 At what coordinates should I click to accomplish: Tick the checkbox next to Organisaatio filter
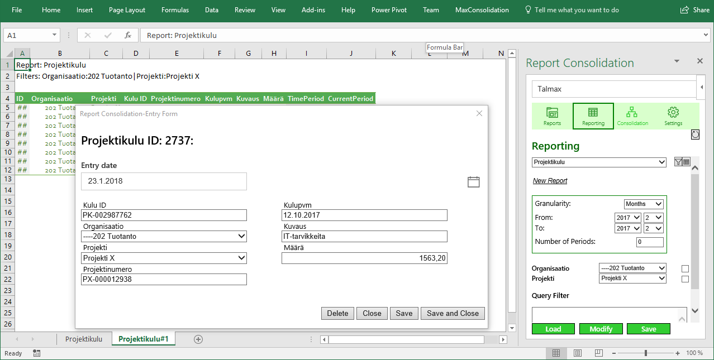point(685,268)
